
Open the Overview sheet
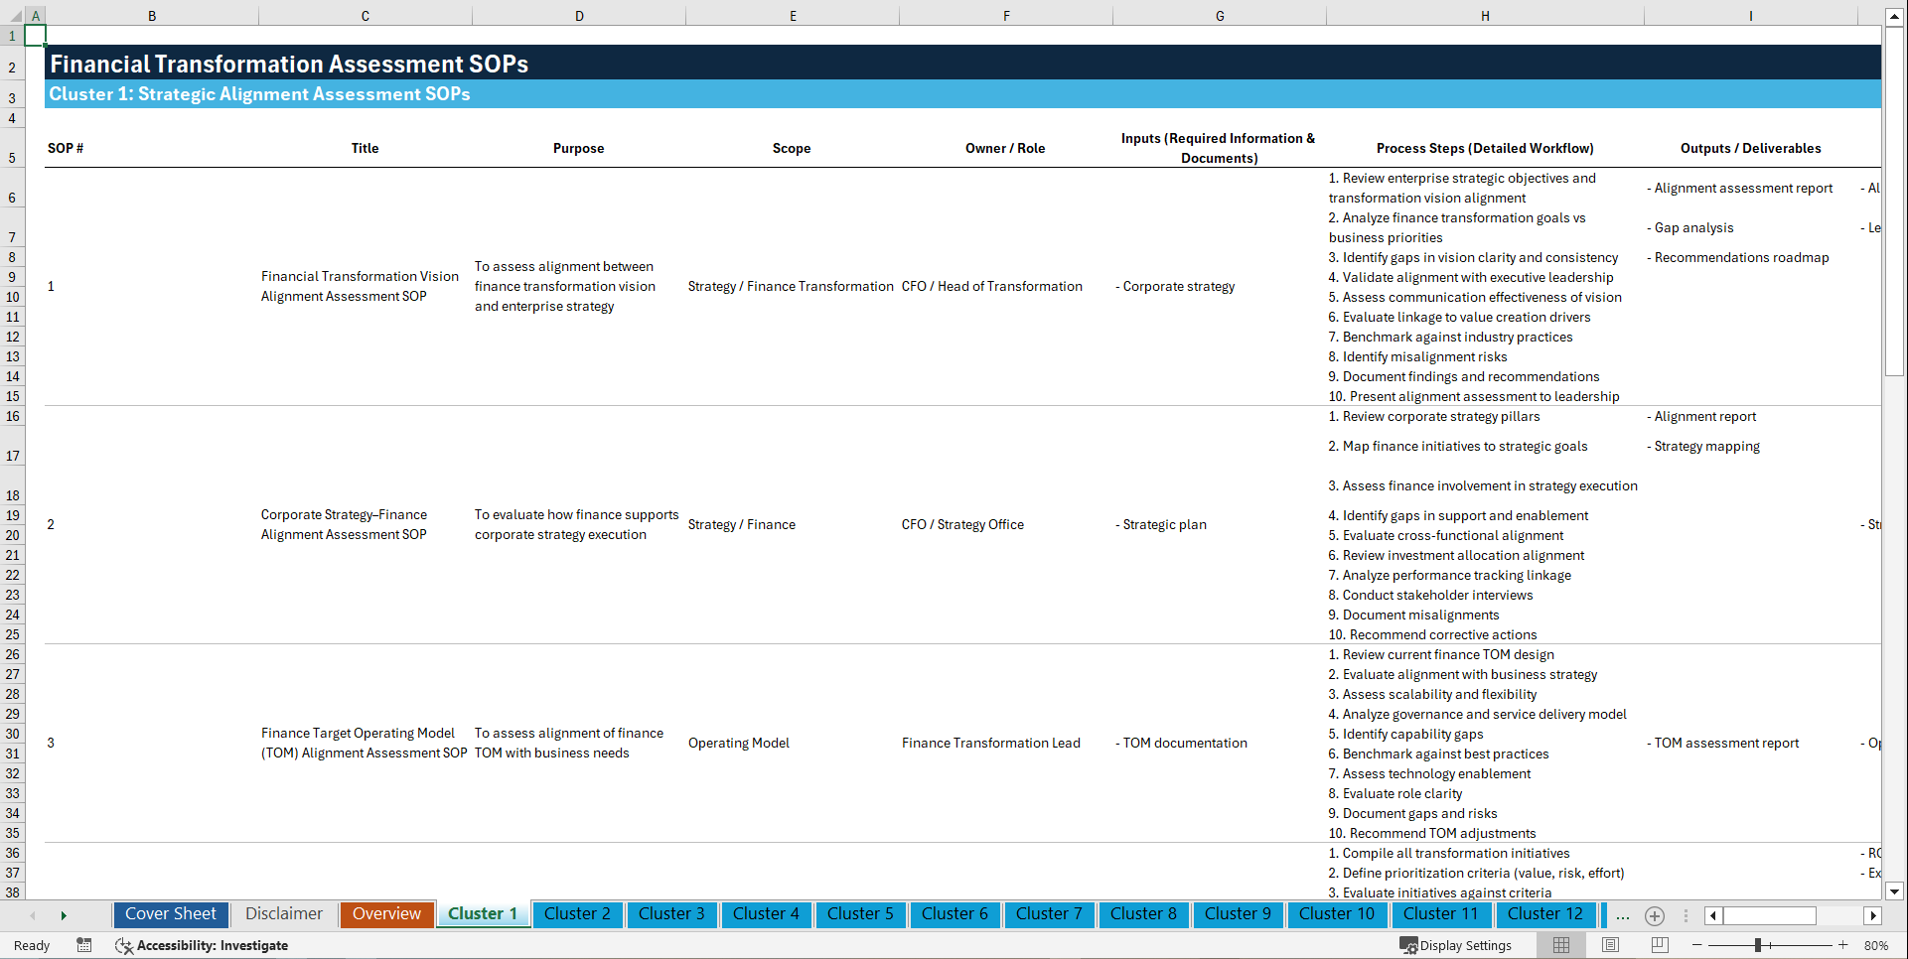click(x=386, y=914)
